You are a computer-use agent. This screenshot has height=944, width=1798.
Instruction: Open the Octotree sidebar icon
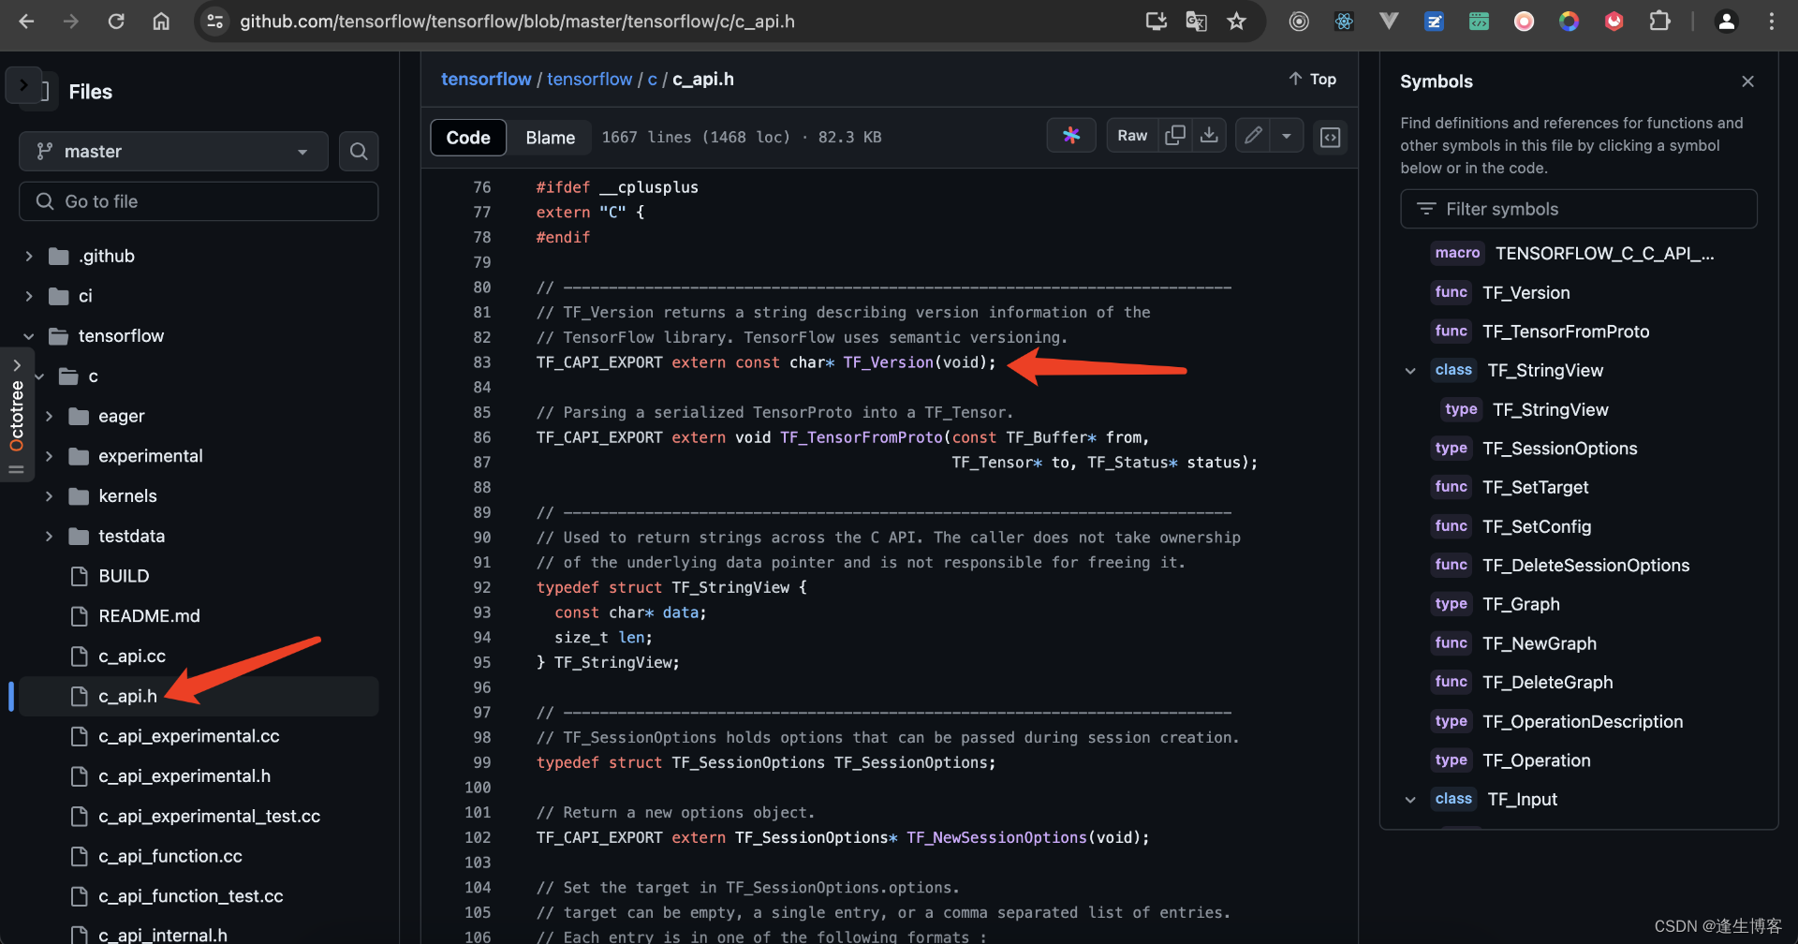[x=17, y=412]
